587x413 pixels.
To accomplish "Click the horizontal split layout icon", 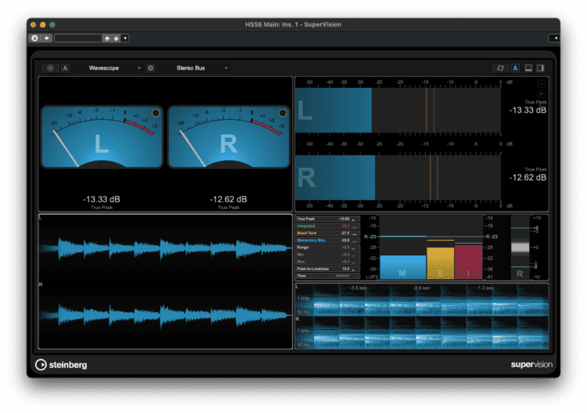I will [528, 68].
